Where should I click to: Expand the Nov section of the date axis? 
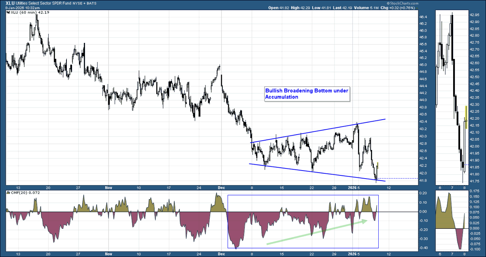click(108, 187)
